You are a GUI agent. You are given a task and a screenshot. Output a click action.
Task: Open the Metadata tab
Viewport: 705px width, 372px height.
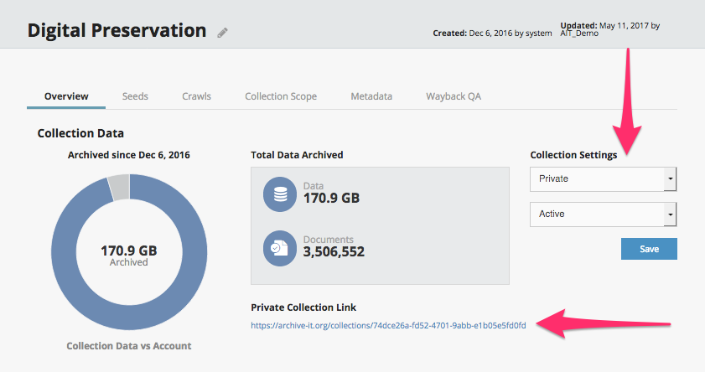pos(371,96)
